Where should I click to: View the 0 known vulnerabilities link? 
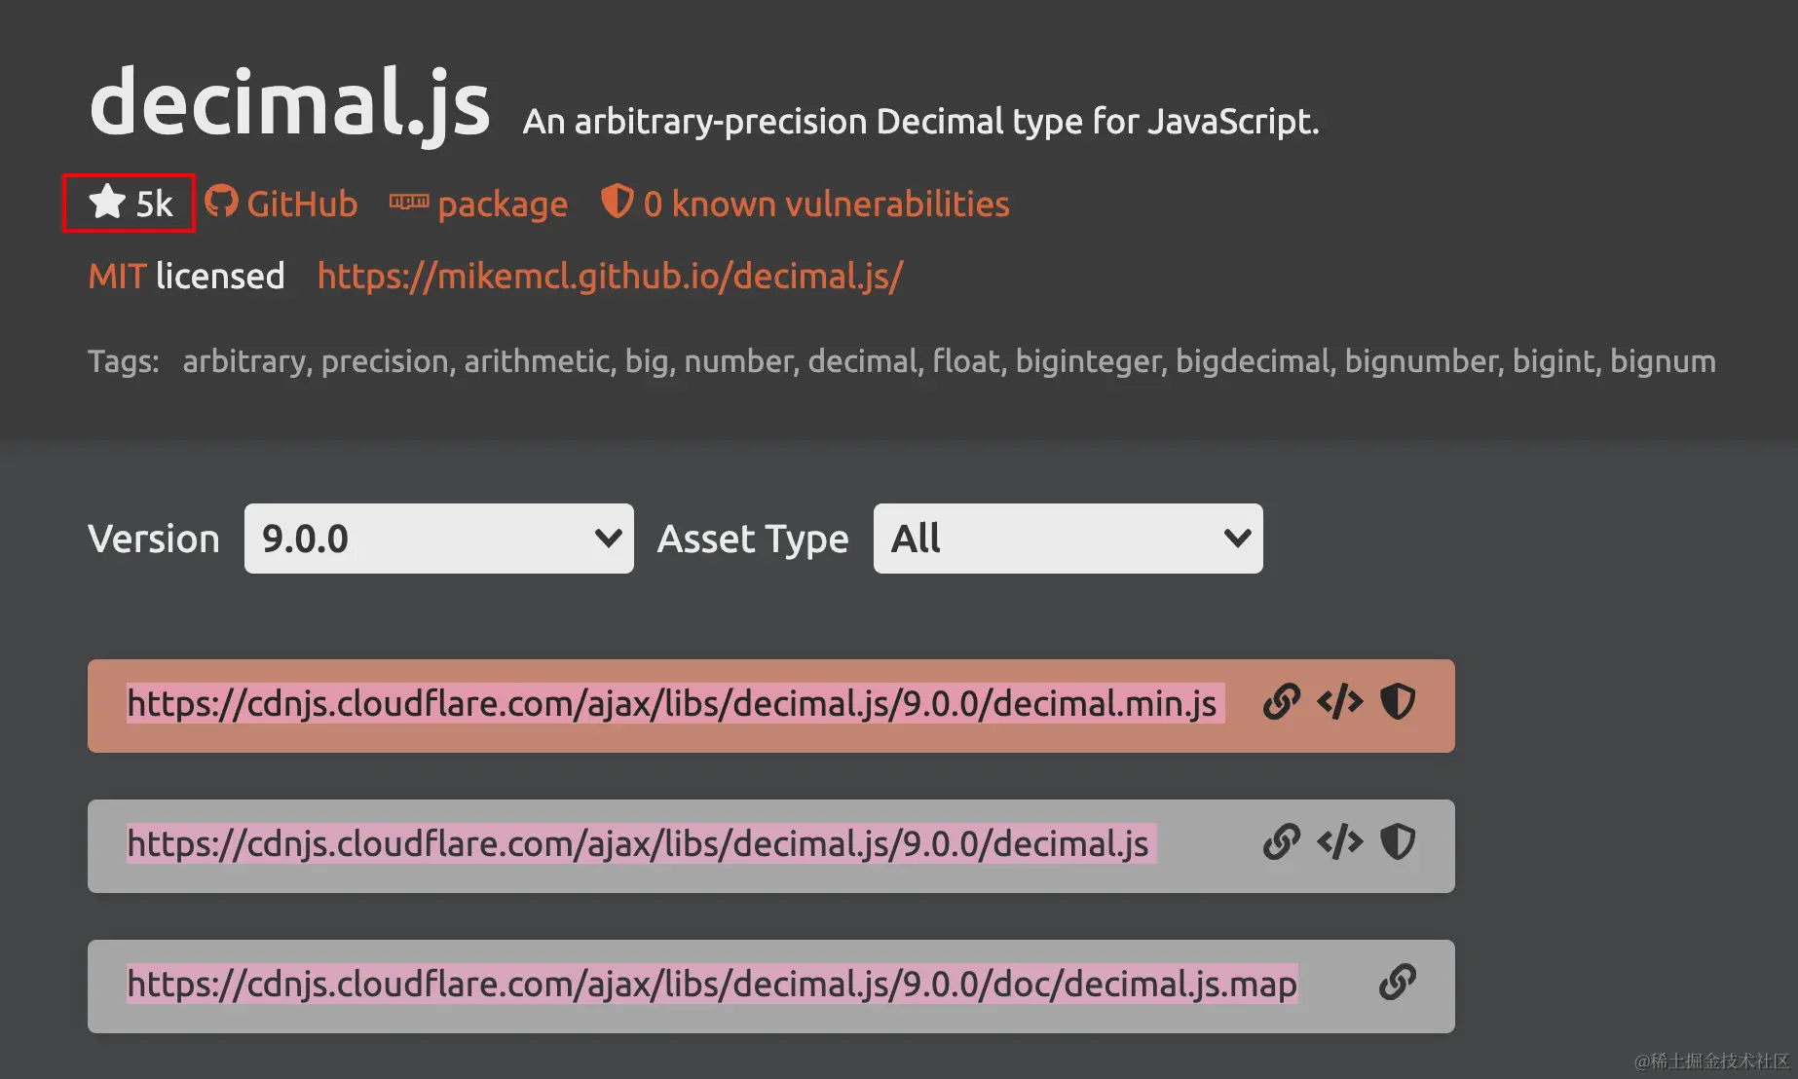point(826,205)
